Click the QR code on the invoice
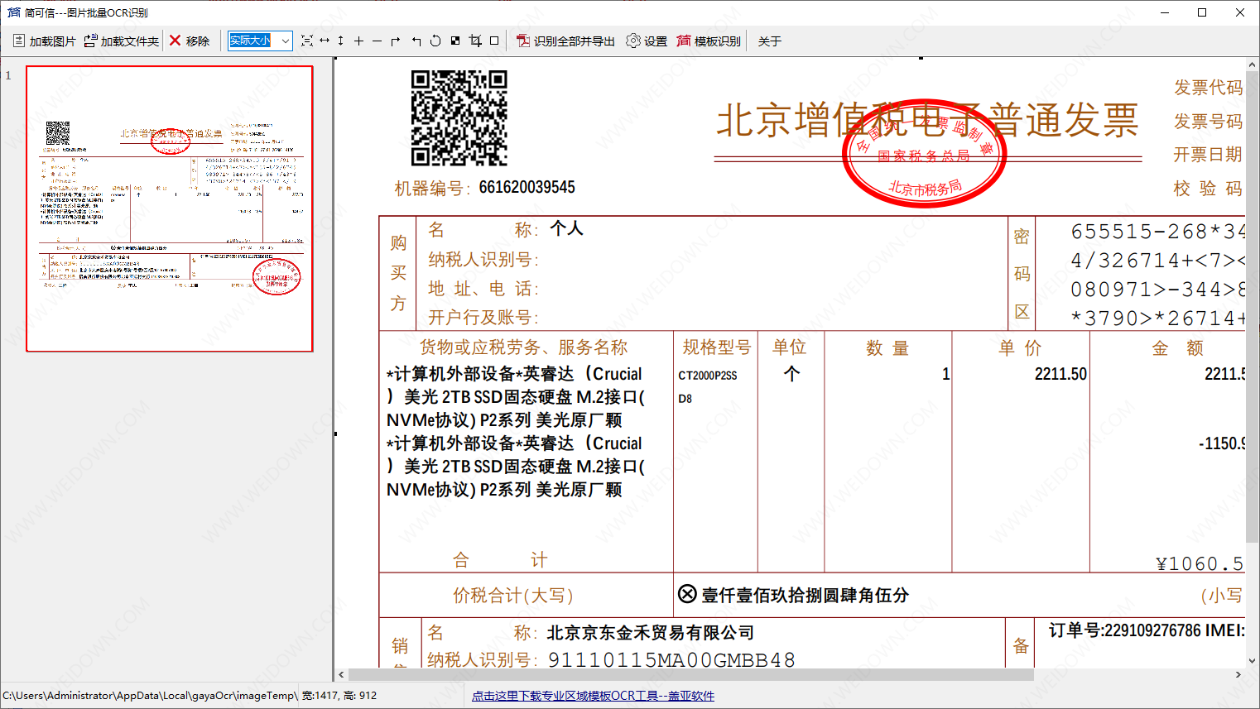This screenshot has height=709, width=1260. pos(459,118)
